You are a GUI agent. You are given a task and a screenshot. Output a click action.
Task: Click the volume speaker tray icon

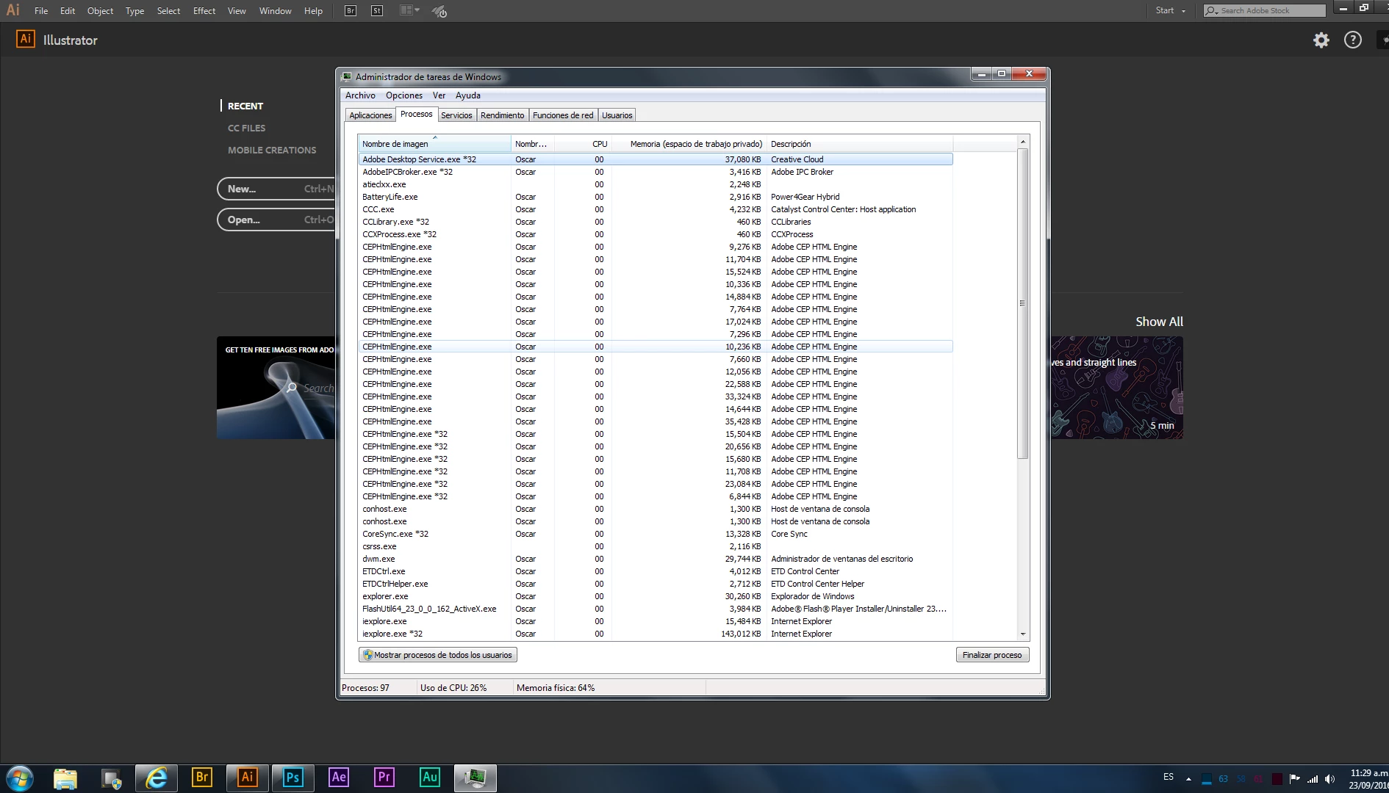[1329, 779]
